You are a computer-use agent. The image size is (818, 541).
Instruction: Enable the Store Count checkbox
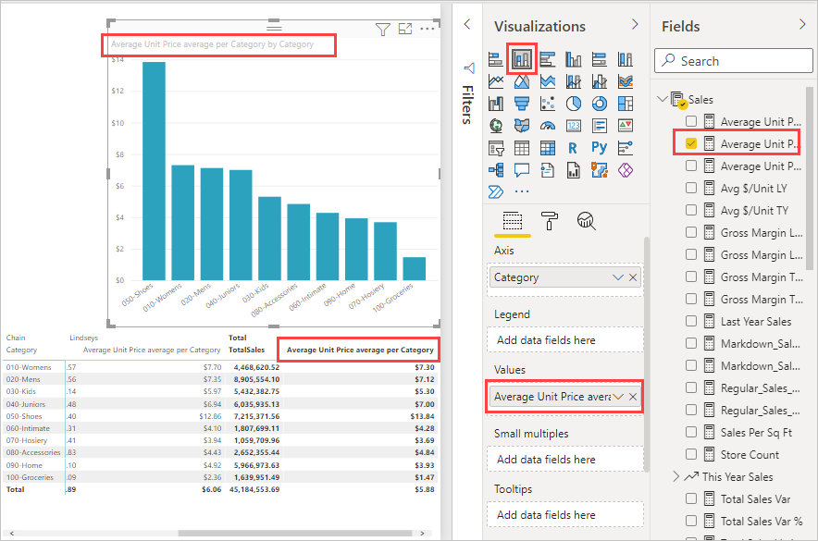[690, 454]
